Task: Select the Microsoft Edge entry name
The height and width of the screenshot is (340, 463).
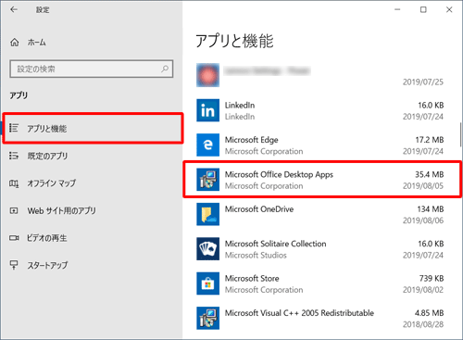Action: pos(251,140)
